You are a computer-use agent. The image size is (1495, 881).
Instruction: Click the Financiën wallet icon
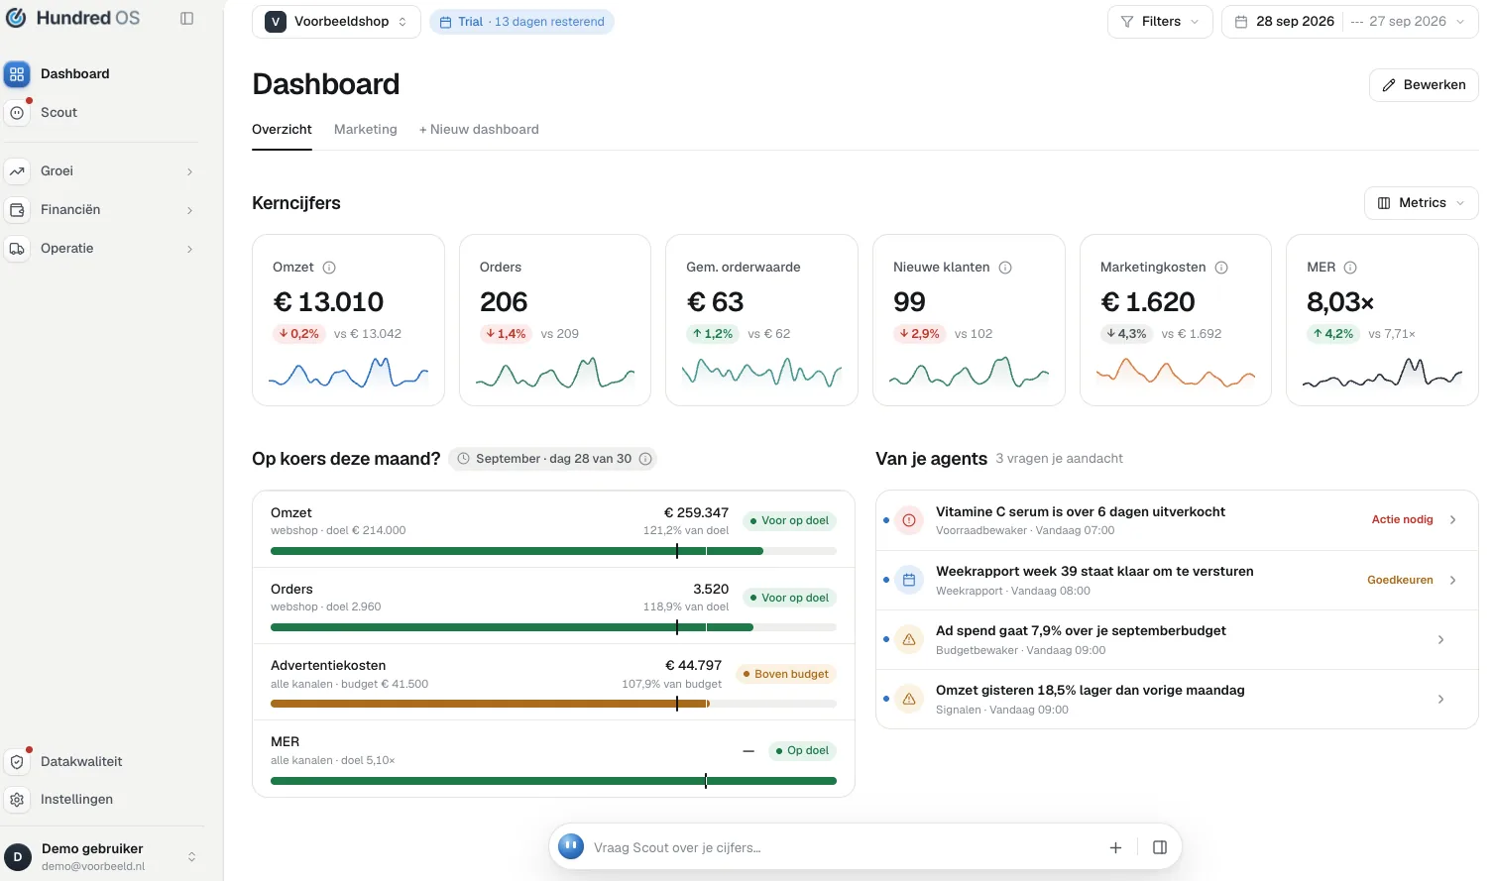(x=17, y=210)
